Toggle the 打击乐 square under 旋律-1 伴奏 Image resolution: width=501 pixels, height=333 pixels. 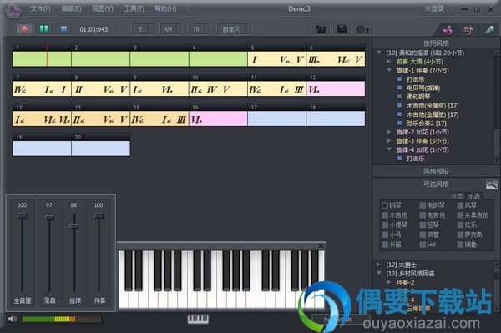399,78
